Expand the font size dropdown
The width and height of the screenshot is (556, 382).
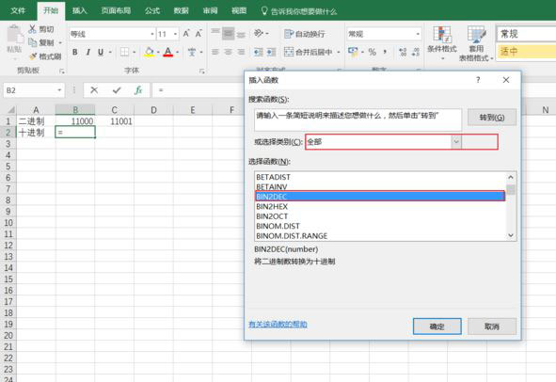(x=175, y=34)
